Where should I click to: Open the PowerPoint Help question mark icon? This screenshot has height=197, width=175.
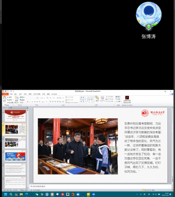[172, 94]
